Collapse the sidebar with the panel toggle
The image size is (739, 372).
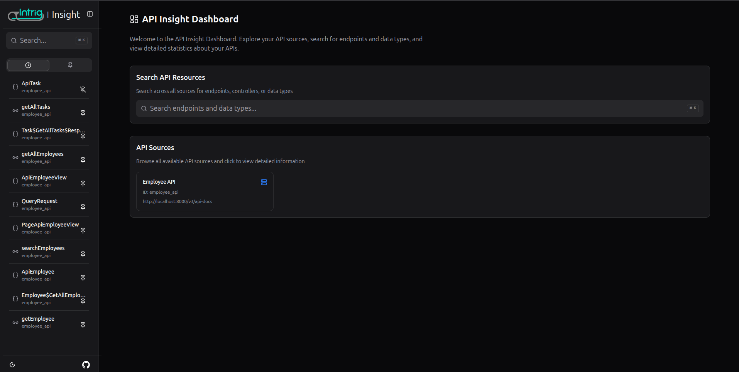90,14
